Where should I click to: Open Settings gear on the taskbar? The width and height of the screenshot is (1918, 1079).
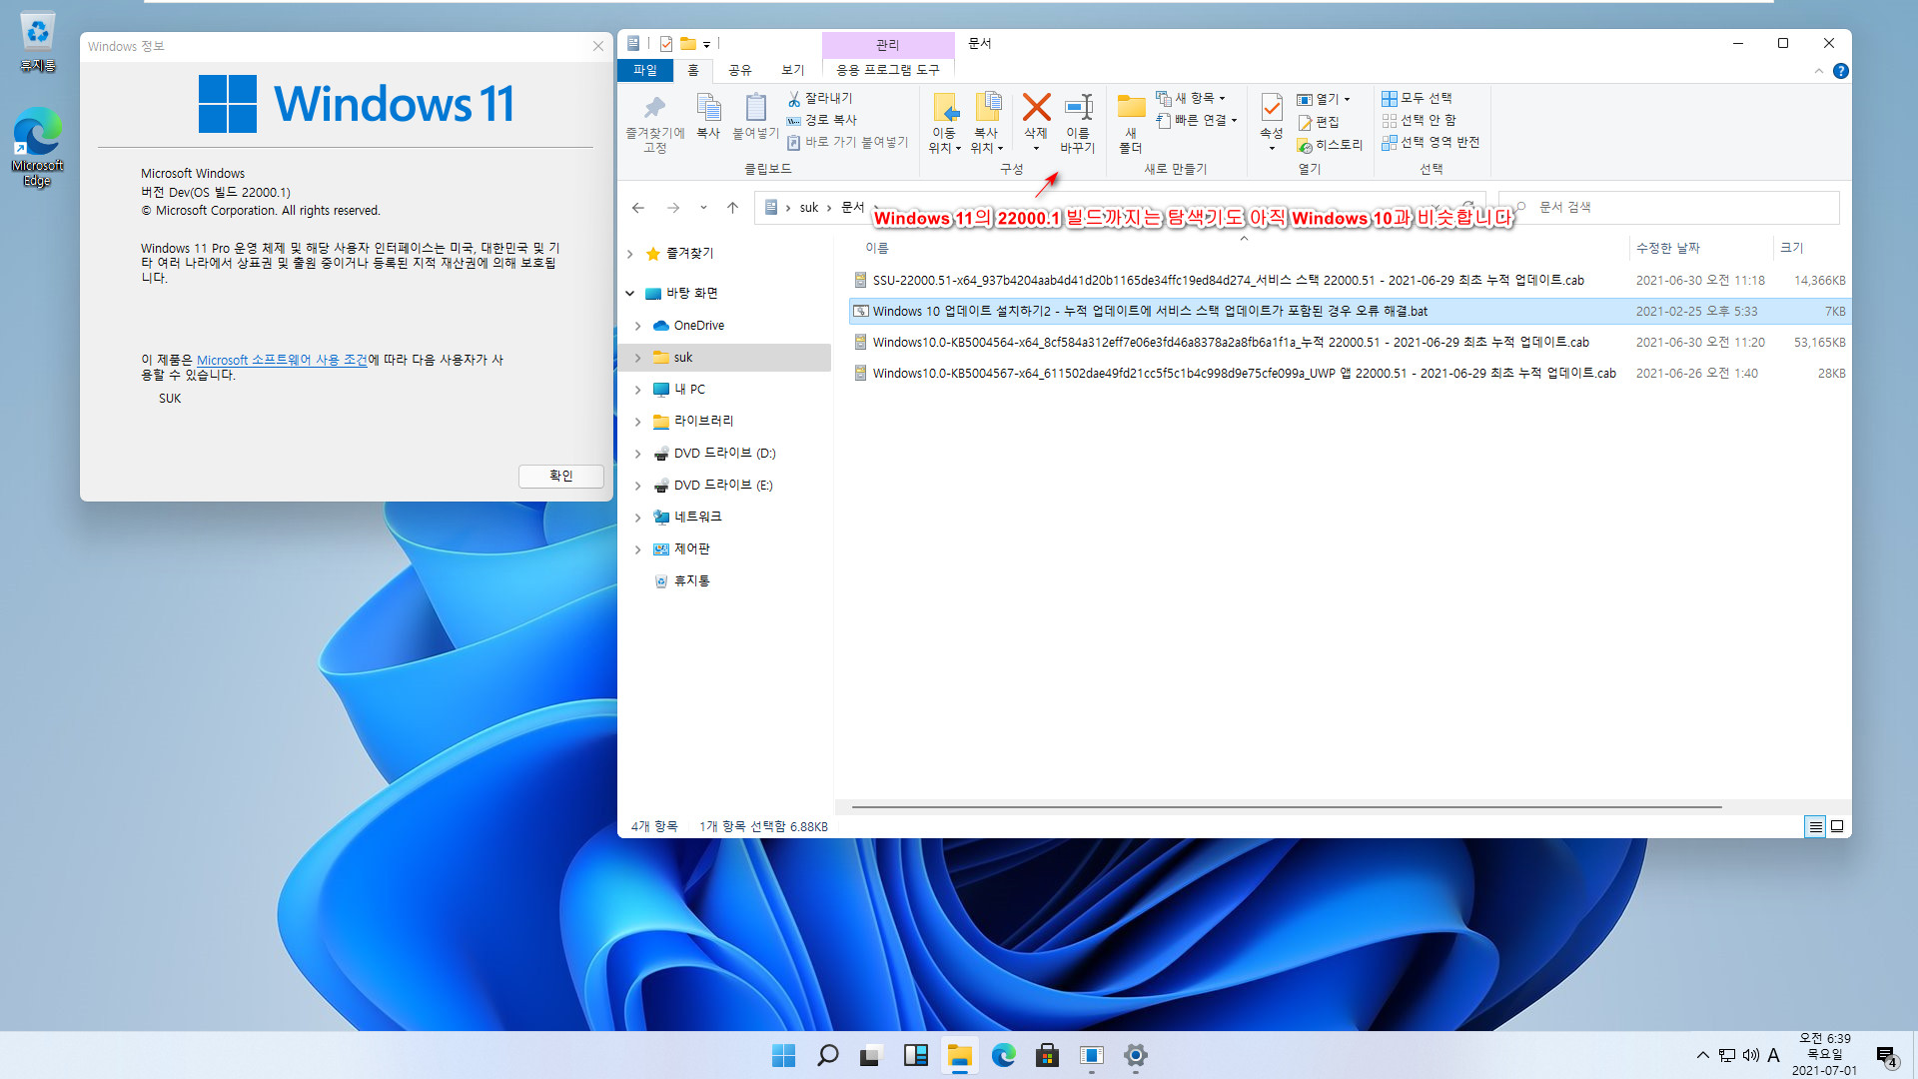tap(1135, 1055)
